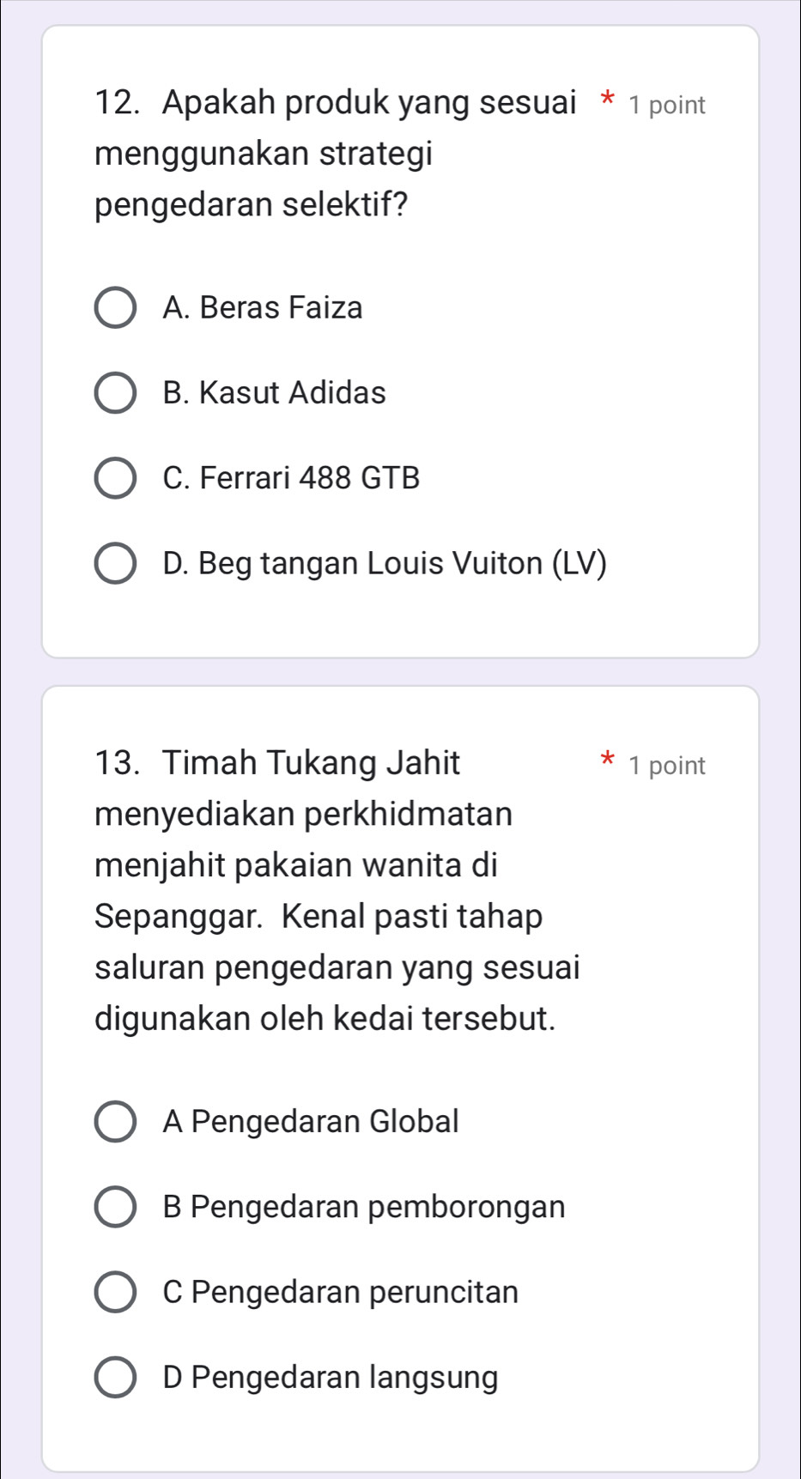Image resolution: width=801 pixels, height=1479 pixels.
Task: Tick the Pengedaran peruncitan radio button
Action: (114, 1293)
